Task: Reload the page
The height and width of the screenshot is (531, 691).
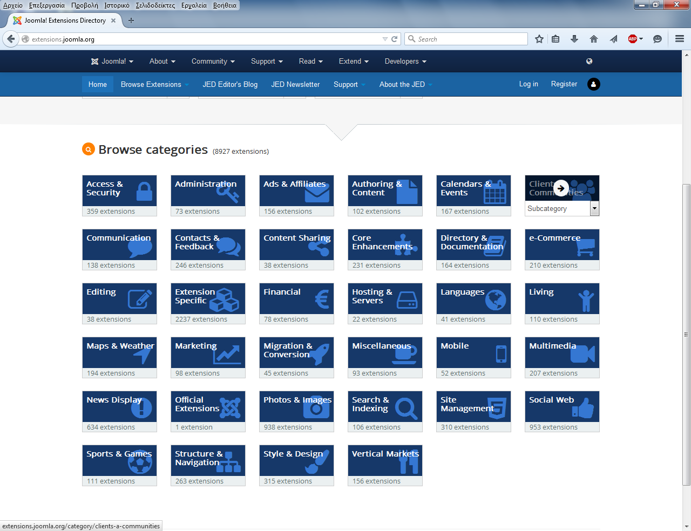Action: 394,39
